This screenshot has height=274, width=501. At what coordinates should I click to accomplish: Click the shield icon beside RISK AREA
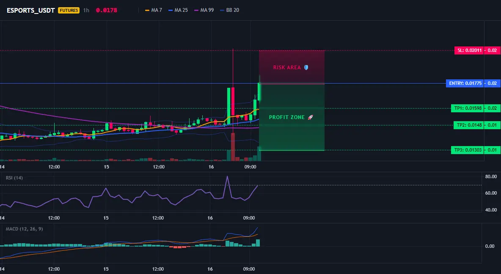pos(306,67)
